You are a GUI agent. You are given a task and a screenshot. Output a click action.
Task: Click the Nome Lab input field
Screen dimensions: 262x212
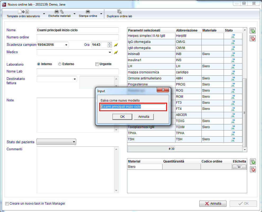[x=78, y=71]
